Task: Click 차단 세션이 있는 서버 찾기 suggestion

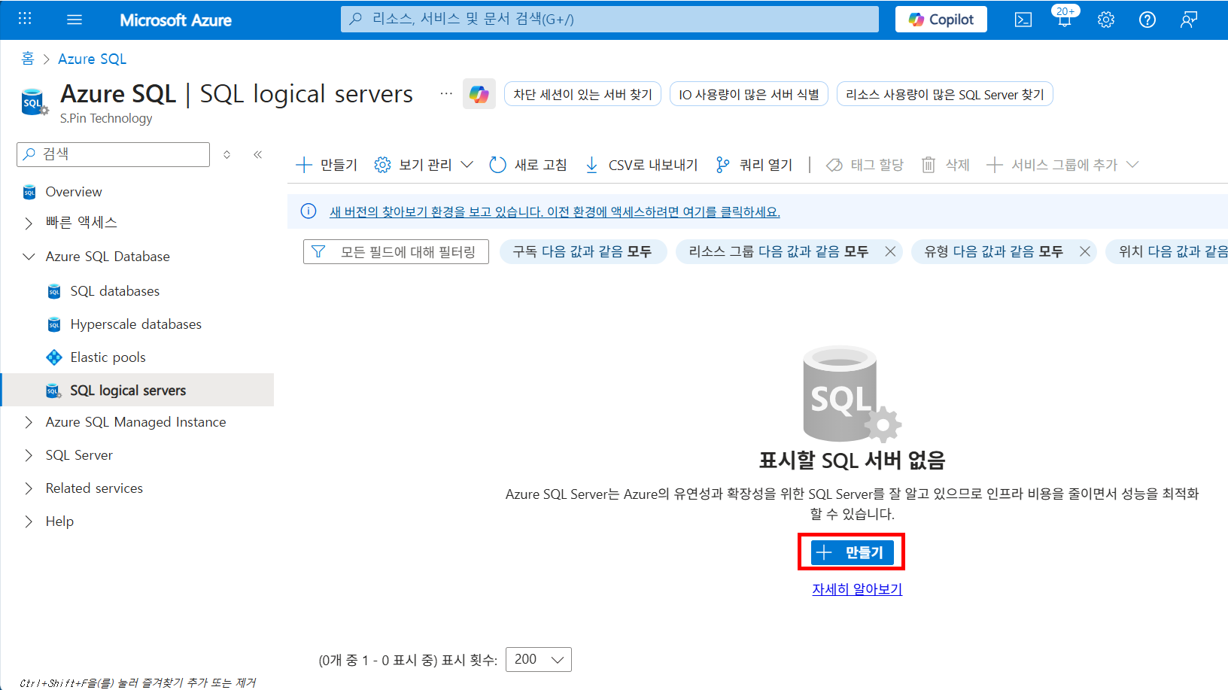Action: pyautogui.click(x=582, y=94)
